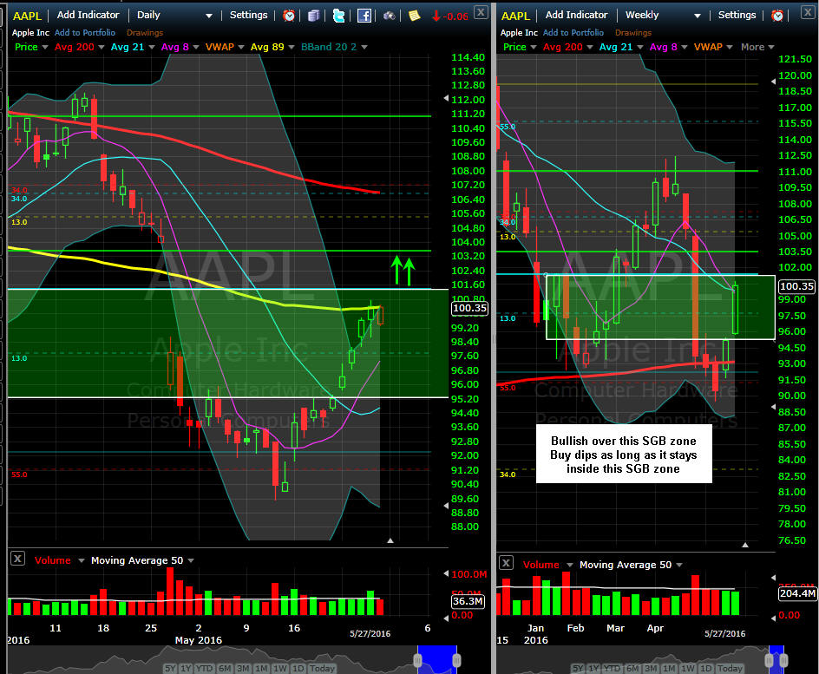Click the 100.35 price label in Daily chart

(x=469, y=308)
